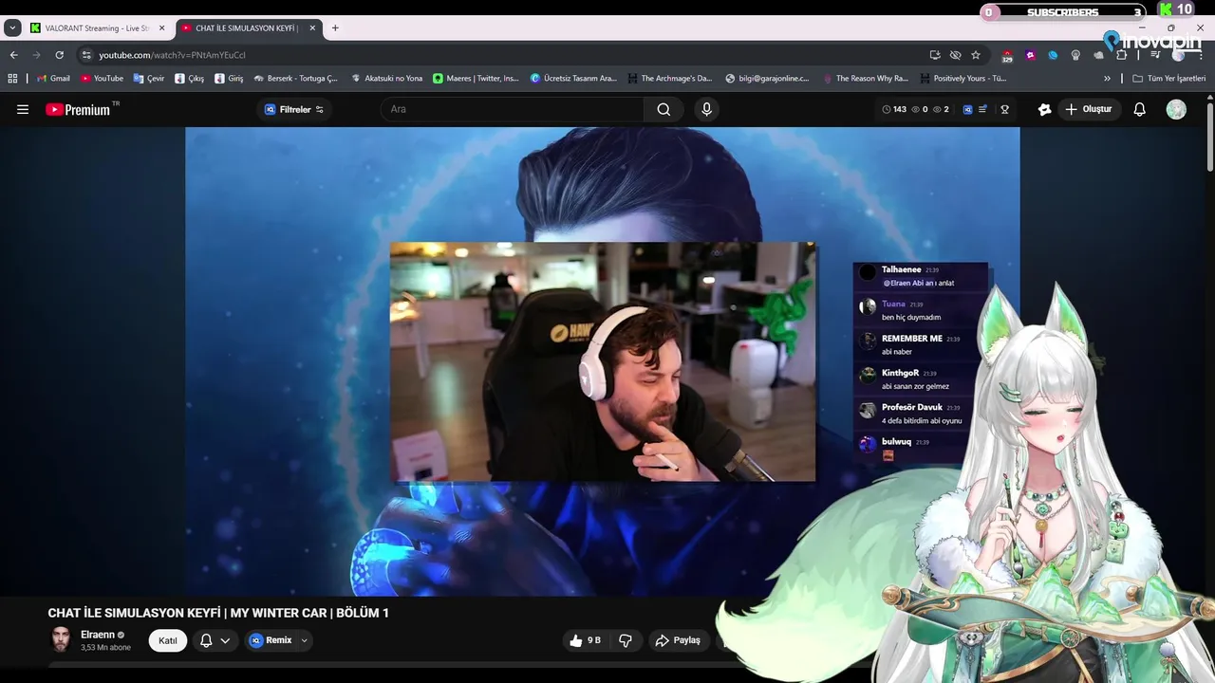Expand the notification bell dropdown chevron
The width and height of the screenshot is (1215, 683).
click(x=225, y=640)
